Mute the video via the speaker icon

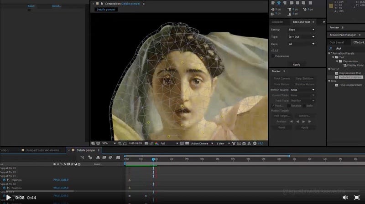tap(345, 198)
